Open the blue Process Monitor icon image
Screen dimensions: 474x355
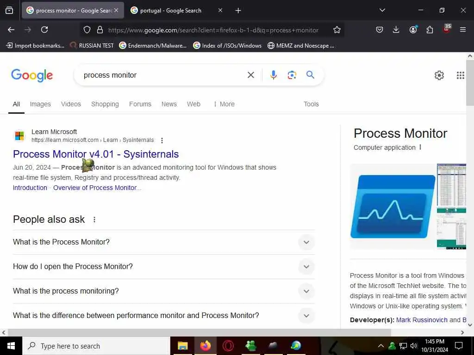pyautogui.click(x=393, y=207)
